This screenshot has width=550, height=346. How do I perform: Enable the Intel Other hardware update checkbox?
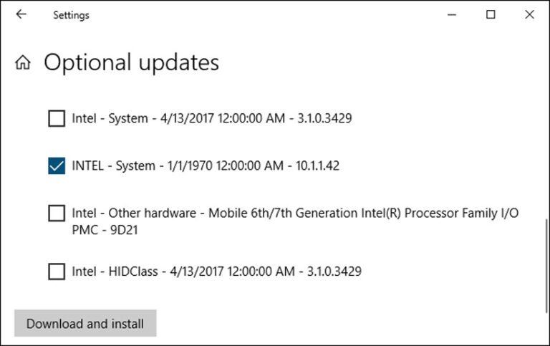(x=57, y=213)
